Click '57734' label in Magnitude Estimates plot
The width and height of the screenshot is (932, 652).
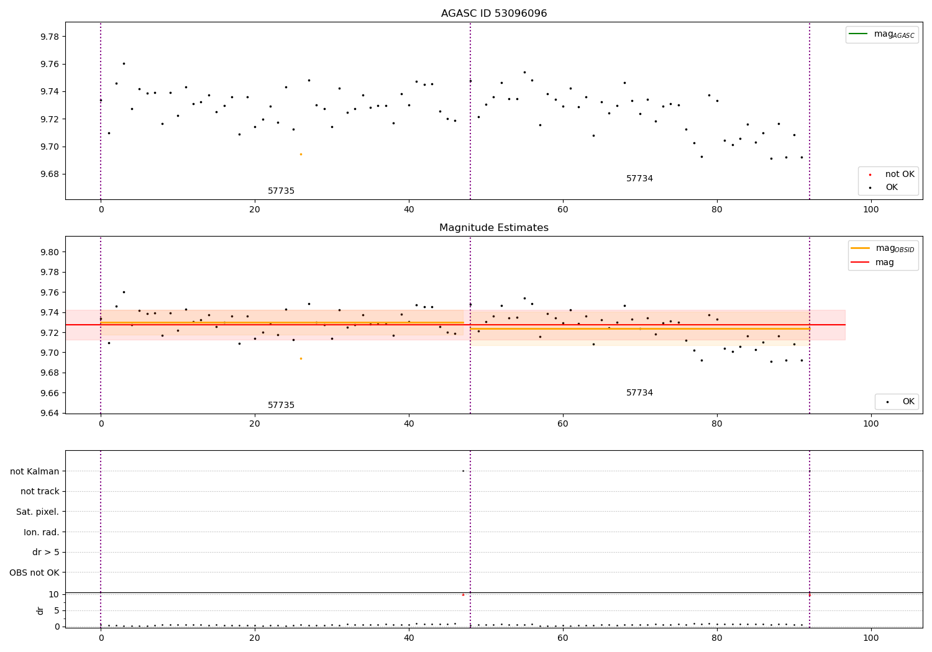639,393
